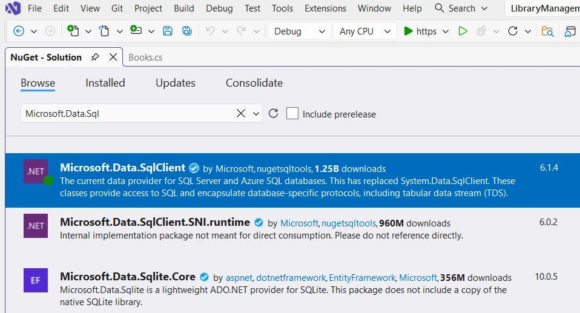Open the Build menu
The height and width of the screenshot is (313, 580).
click(x=184, y=8)
